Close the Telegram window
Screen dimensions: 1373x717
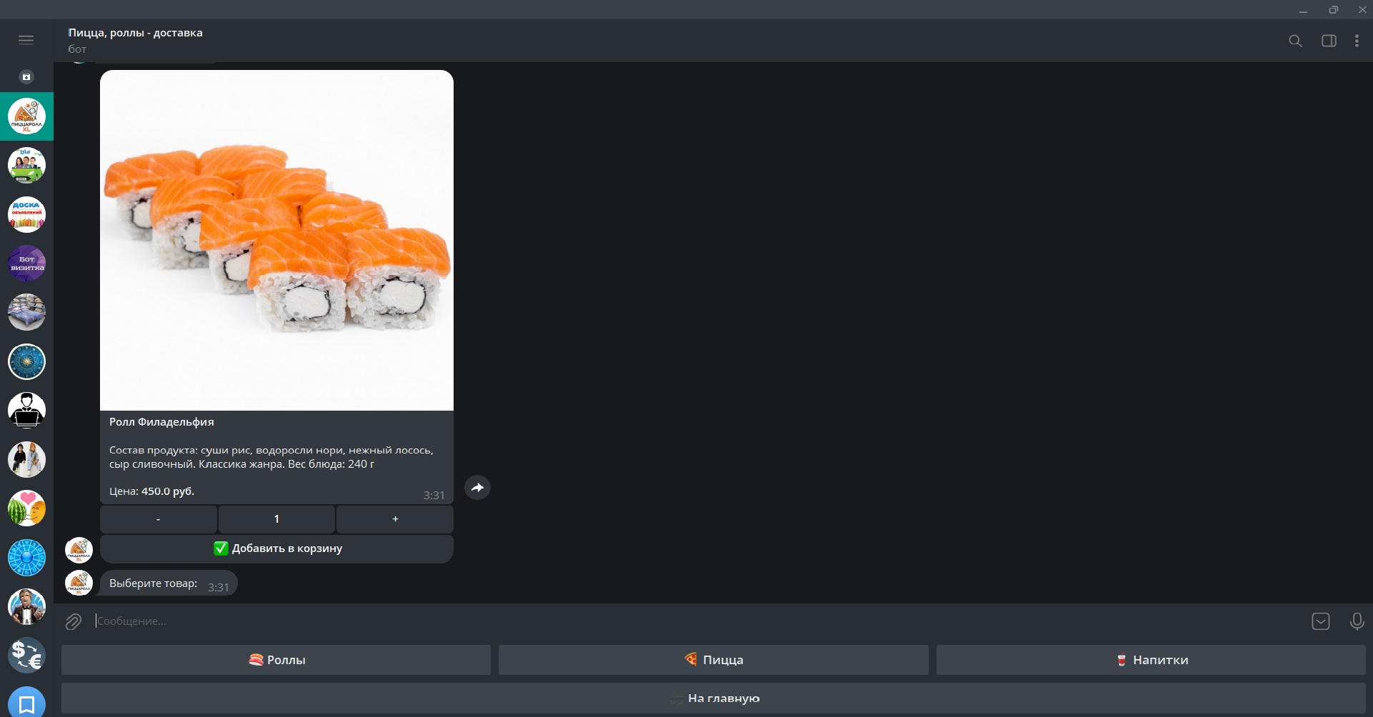(1362, 10)
